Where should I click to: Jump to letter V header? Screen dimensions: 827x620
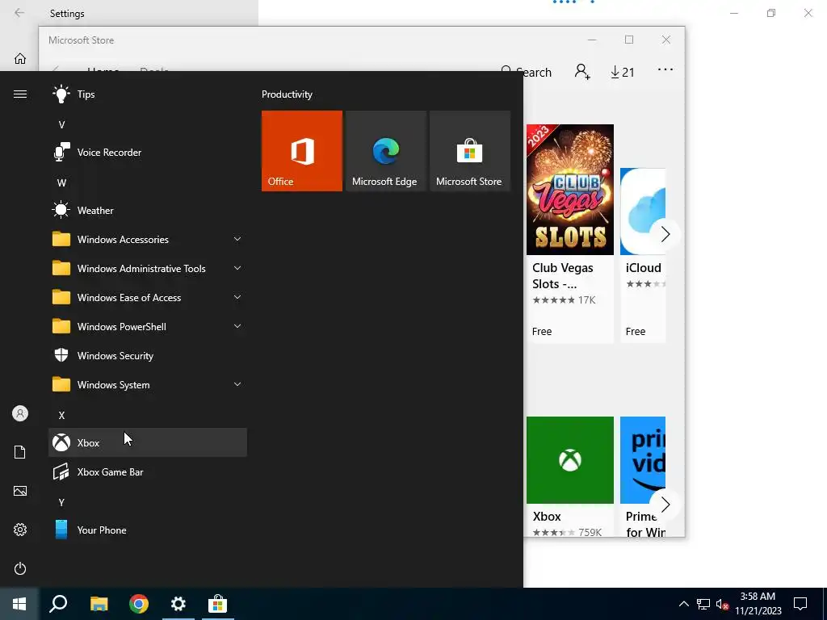click(61, 125)
